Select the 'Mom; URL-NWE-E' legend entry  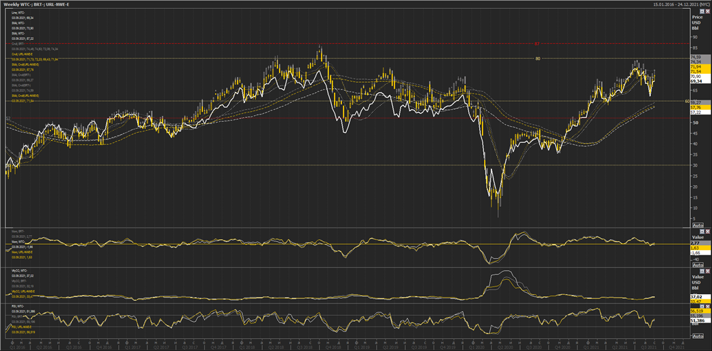[22, 252]
